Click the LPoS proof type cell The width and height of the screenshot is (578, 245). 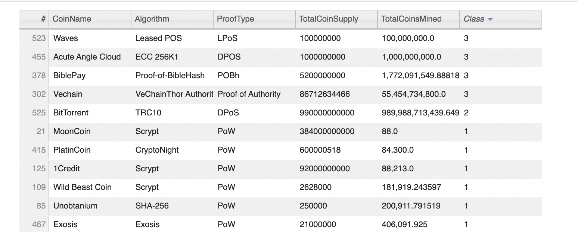(254, 38)
